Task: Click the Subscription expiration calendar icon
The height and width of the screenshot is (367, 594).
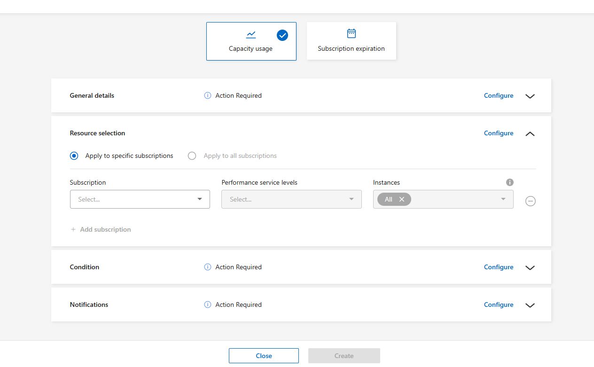Action: 351,33
